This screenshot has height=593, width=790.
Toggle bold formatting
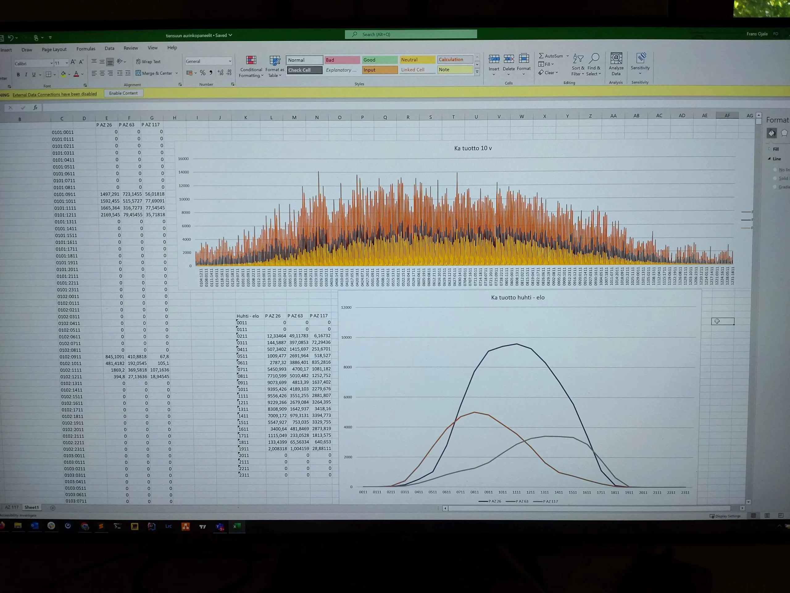point(18,74)
